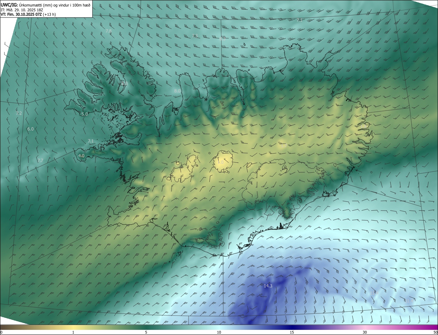Click the 1.0 label on the central glacier
Screen dimensions: 438x335
221,162
